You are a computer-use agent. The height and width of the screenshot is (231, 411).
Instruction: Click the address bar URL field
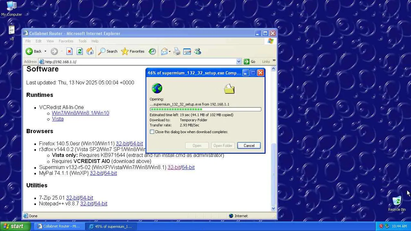coord(140,62)
